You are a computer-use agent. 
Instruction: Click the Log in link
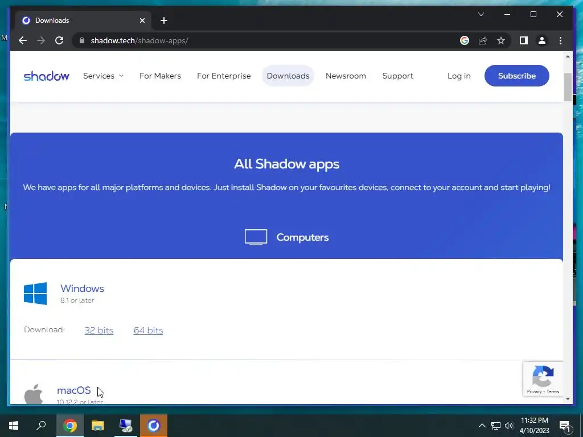click(x=459, y=76)
